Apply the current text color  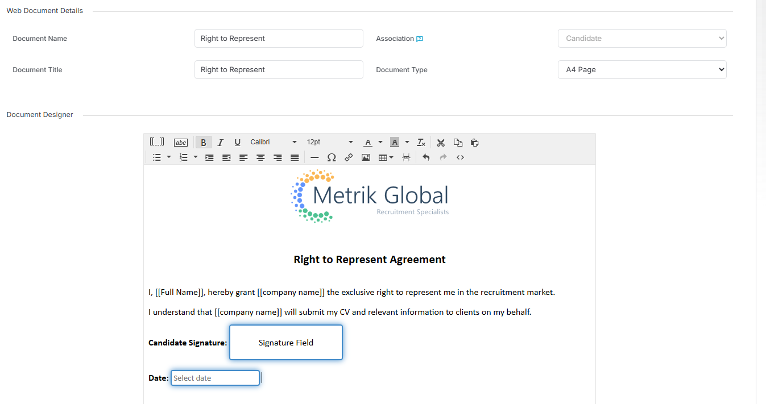click(368, 142)
